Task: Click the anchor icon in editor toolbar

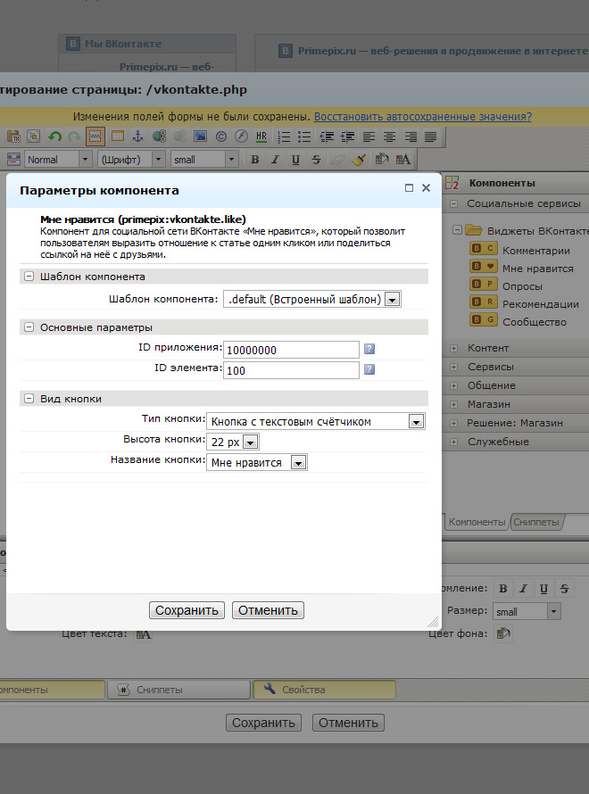Action: click(137, 136)
